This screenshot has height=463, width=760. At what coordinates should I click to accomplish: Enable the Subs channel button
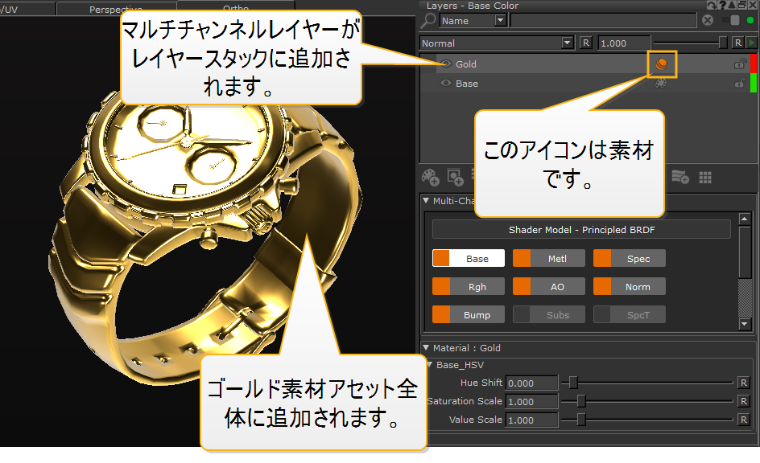[548, 315]
